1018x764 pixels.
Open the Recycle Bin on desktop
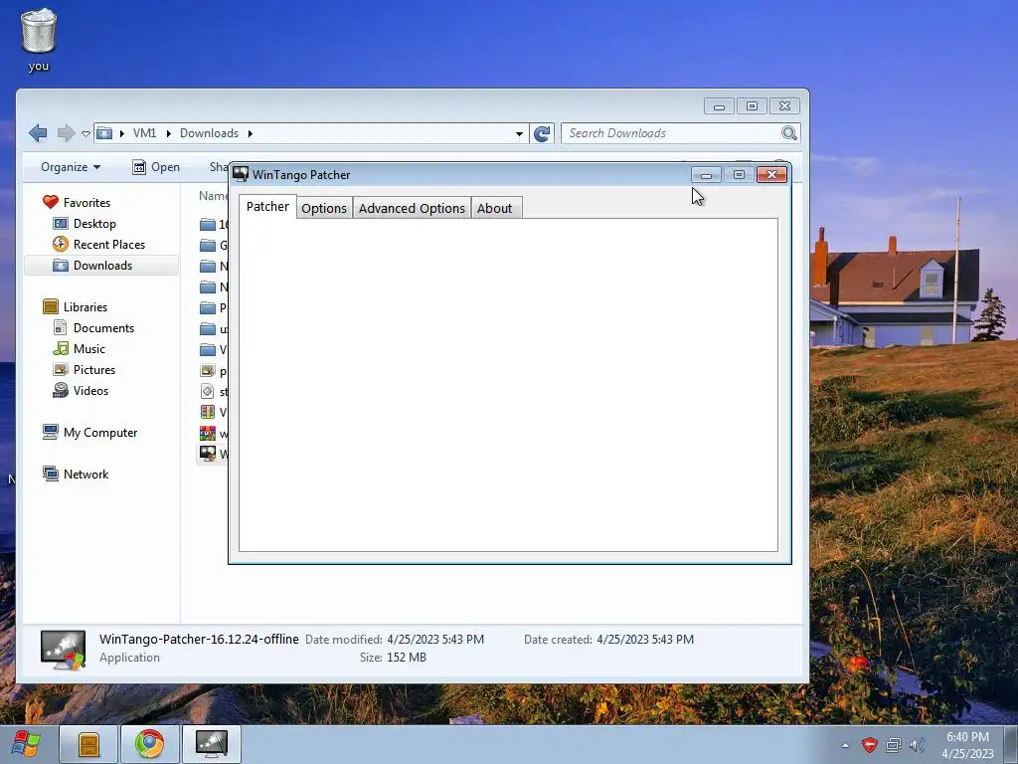click(39, 39)
